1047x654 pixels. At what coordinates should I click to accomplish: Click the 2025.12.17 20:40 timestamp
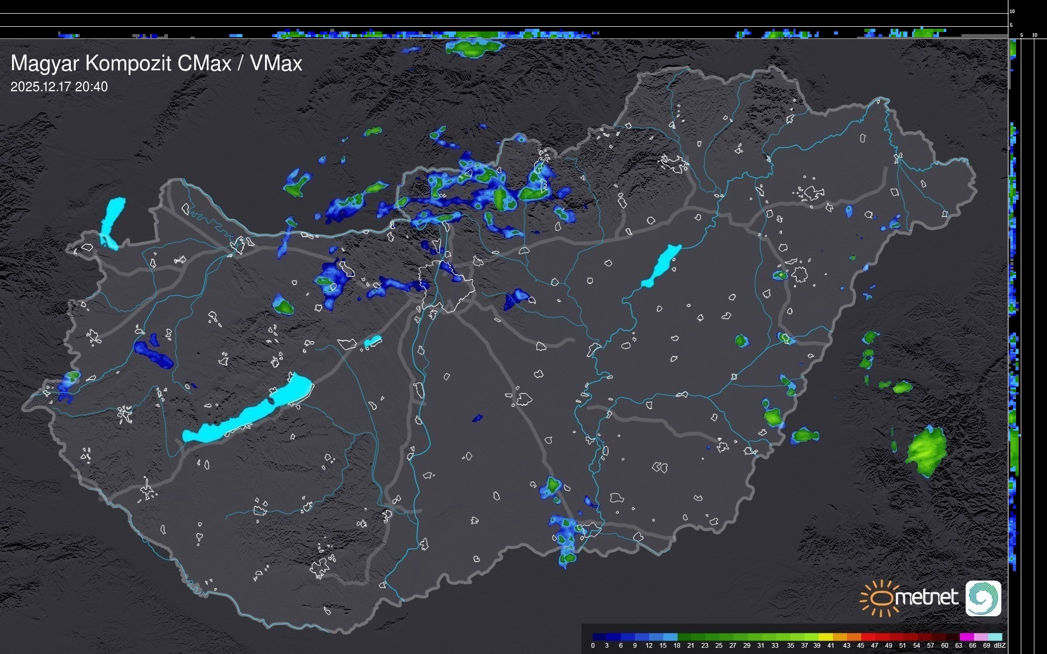pos(59,87)
